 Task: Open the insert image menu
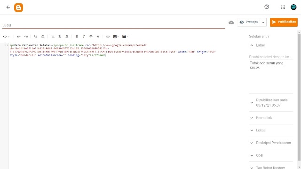pos(116,37)
